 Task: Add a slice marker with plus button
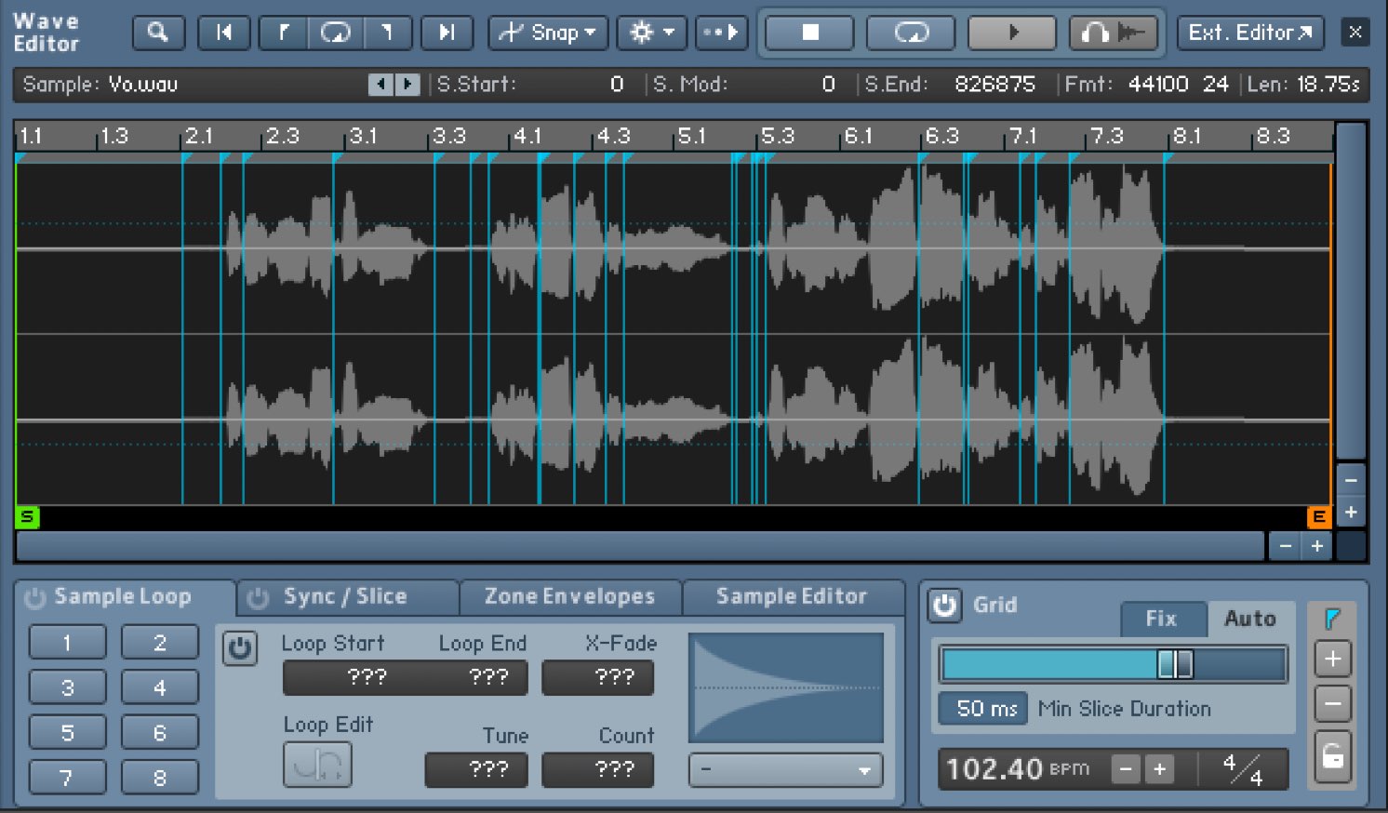tap(1332, 659)
